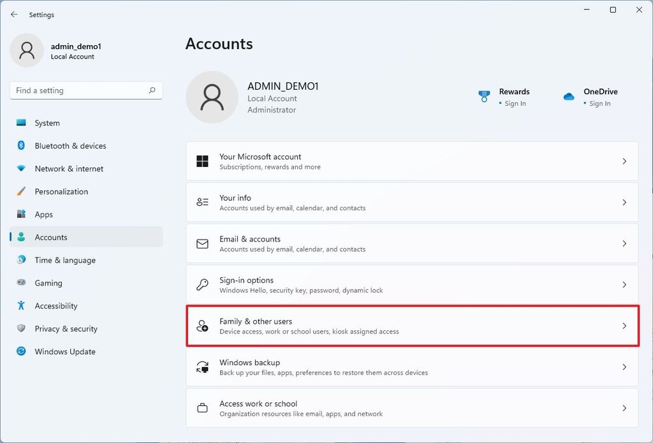This screenshot has height=443, width=653.
Task: Sign in to OneDrive
Action: tap(599, 103)
